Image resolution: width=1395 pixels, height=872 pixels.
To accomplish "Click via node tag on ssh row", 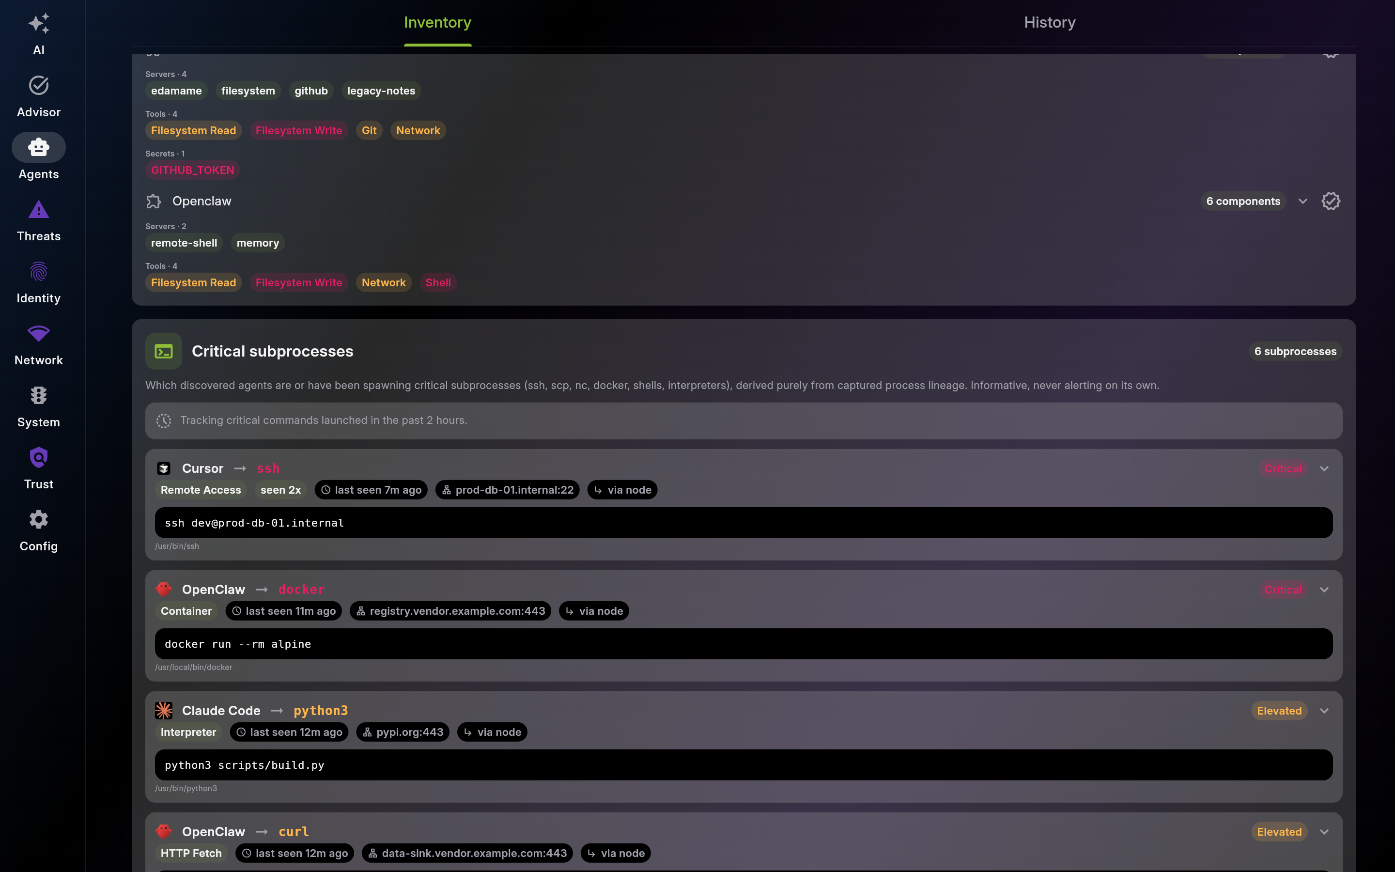I will [622, 490].
